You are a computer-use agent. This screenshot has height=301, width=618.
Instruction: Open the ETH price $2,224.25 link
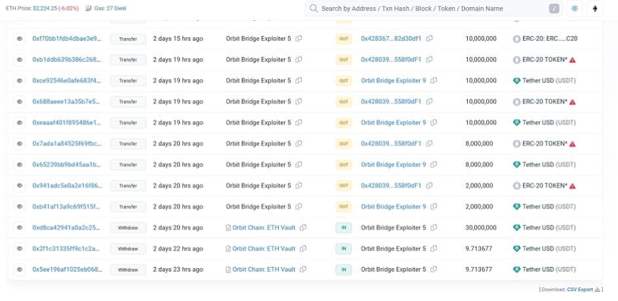(45, 9)
